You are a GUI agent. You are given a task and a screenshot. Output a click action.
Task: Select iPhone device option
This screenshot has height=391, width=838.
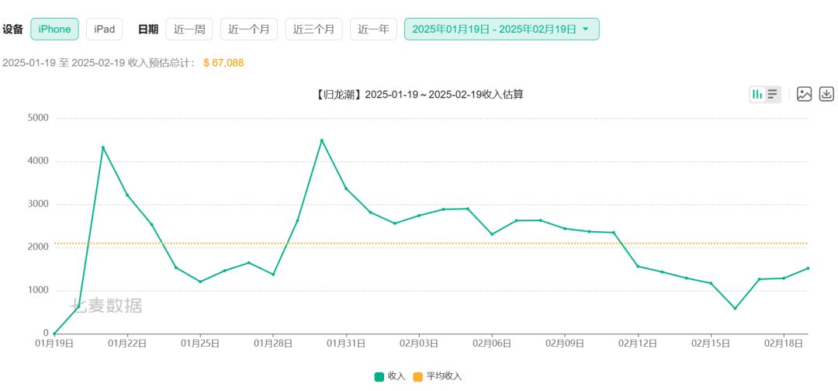pos(54,29)
